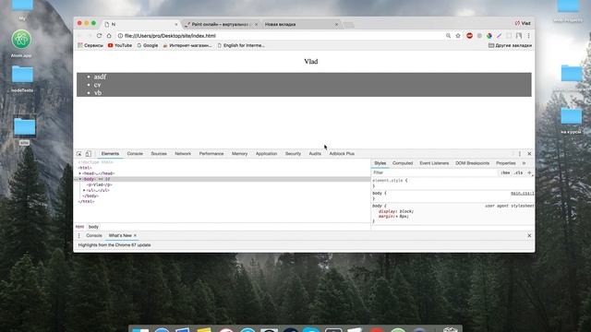The image size is (591, 332).
Task: Switch to the Event Listeners sidebar tab
Action: coord(434,163)
